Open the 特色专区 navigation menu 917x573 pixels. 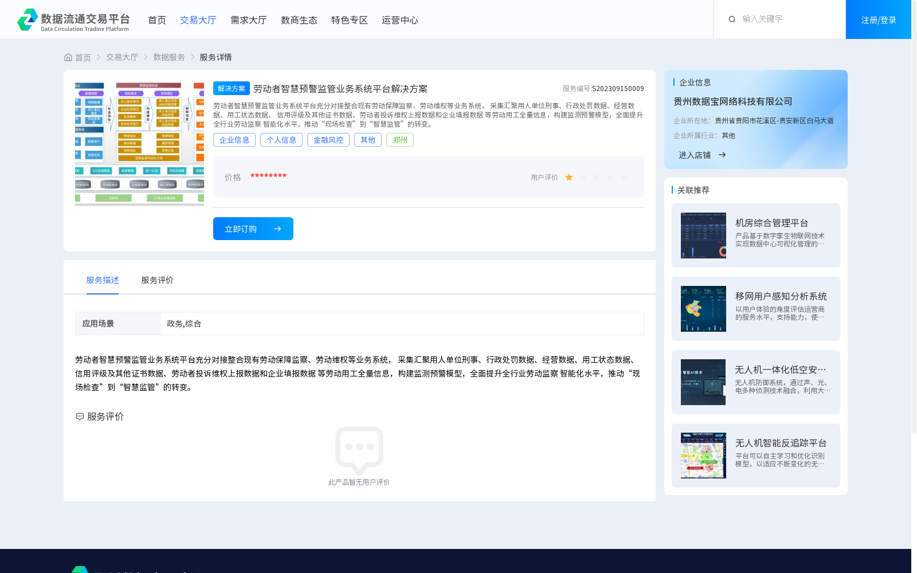click(x=350, y=20)
